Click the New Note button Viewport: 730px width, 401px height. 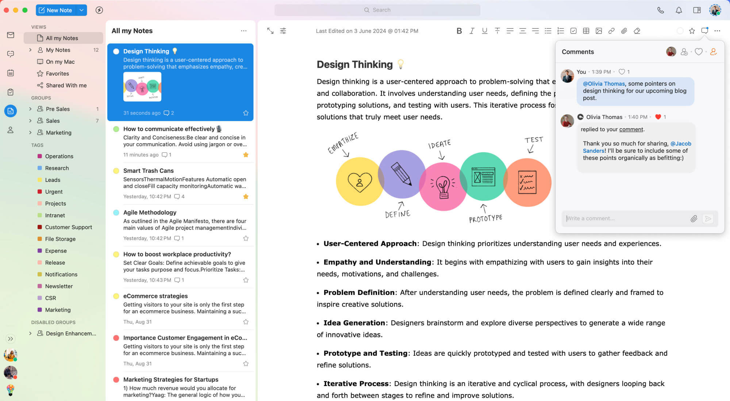[55, 10]
